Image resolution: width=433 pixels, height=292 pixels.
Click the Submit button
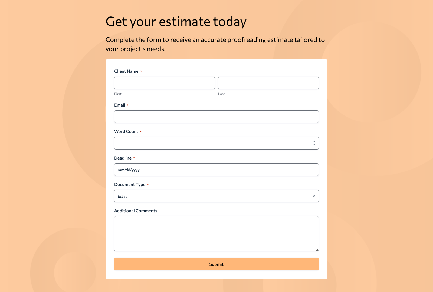click(216, 264)
